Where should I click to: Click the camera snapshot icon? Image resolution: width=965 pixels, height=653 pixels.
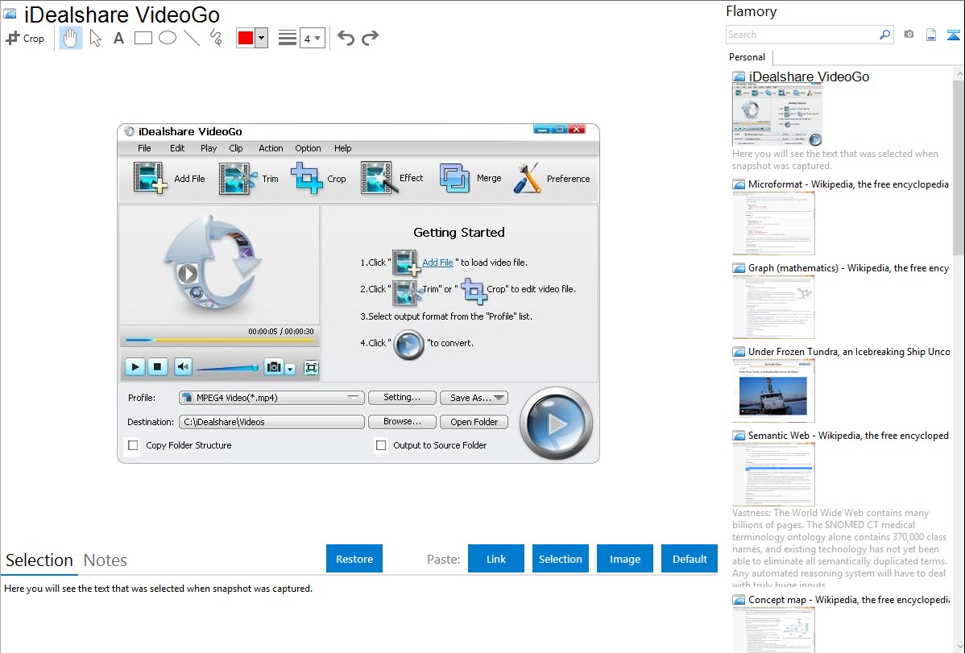(x=909, y=35)
